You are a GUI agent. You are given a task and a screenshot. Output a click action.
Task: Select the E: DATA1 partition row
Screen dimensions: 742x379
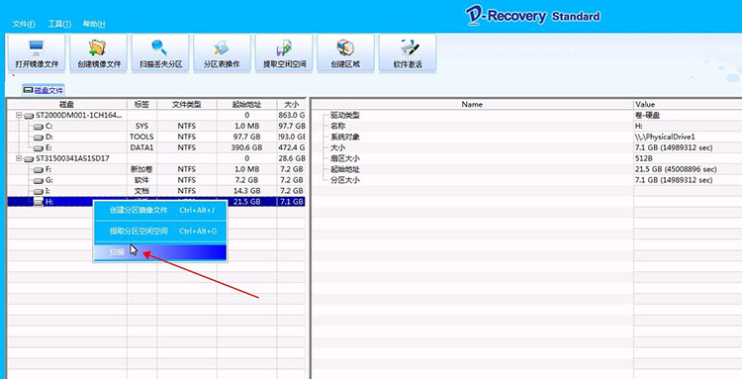[x=156, y=147]
